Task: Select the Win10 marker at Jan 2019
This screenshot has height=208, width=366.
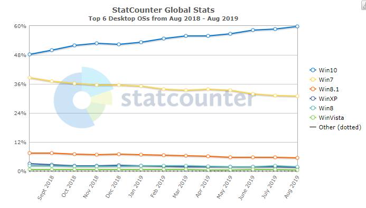Action: [x=141, y=42]
